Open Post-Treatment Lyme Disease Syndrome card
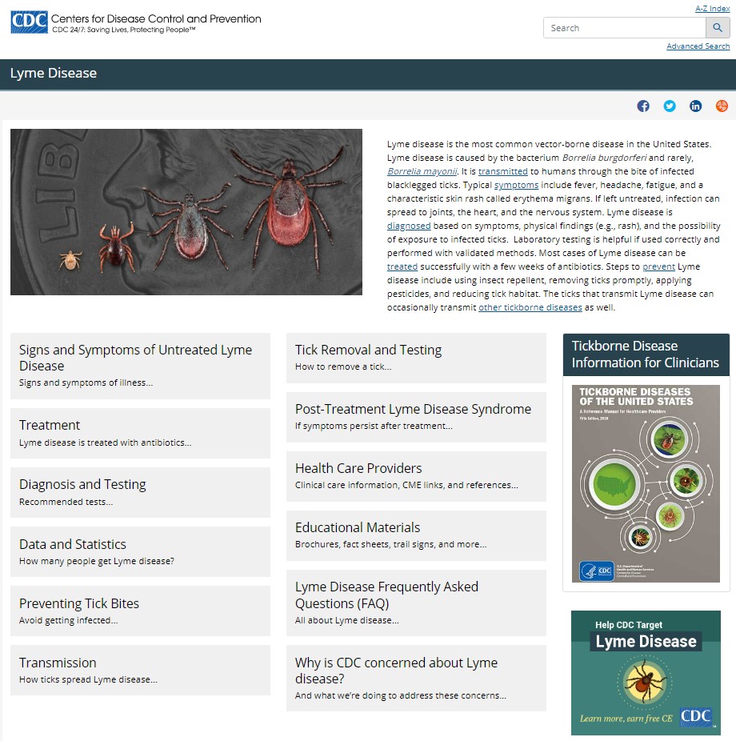Viewport: 736px width, 741px height. [x=416, y=417]
